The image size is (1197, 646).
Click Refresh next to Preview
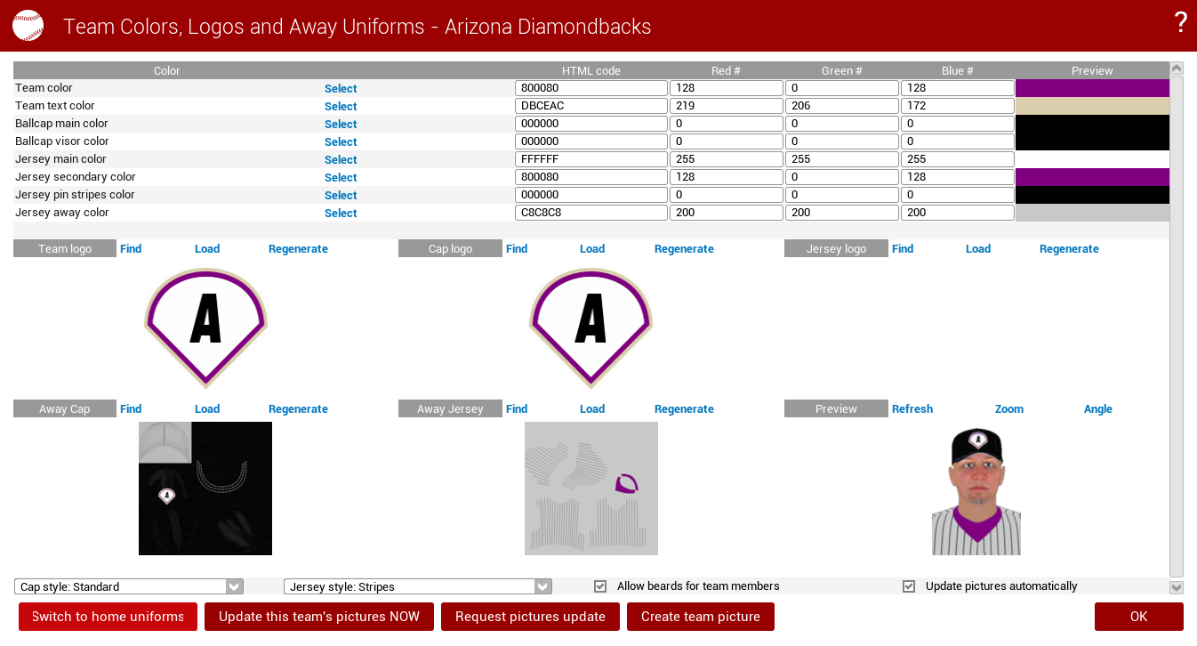pos(912,409)
